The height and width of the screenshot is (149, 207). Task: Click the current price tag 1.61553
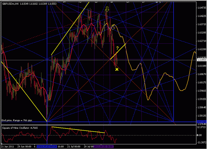(x=202, y=60)
